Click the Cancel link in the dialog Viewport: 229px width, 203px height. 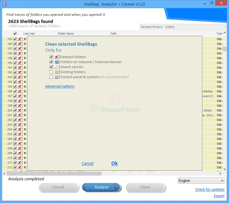(88, 163)
